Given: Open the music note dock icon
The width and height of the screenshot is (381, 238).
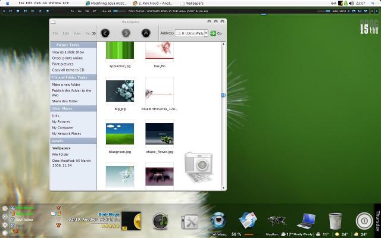Looking at the screenshot, I should pyautogui.click(x=160, y=221).
